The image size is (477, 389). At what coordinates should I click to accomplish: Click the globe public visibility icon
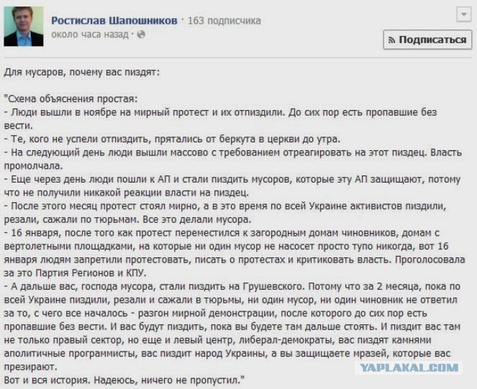coord(141,35)
